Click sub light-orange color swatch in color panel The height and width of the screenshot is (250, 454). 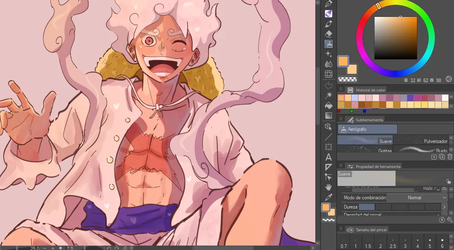click(x=352, y=69)
